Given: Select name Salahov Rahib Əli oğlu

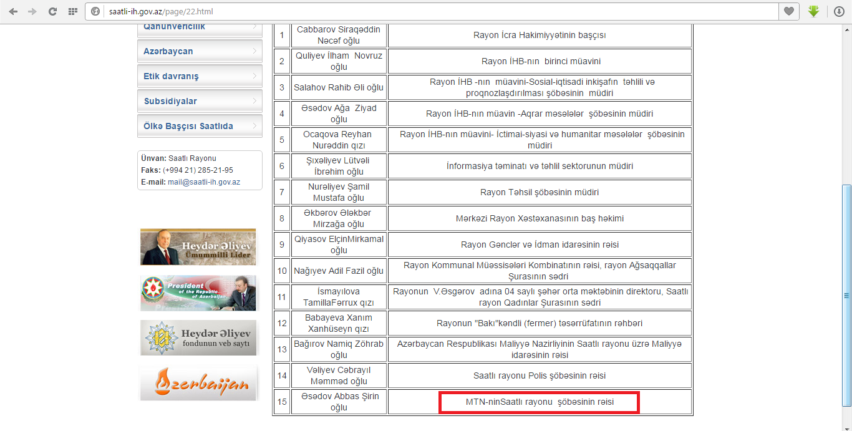Looking at the screenshot, I should pos(339,87).
